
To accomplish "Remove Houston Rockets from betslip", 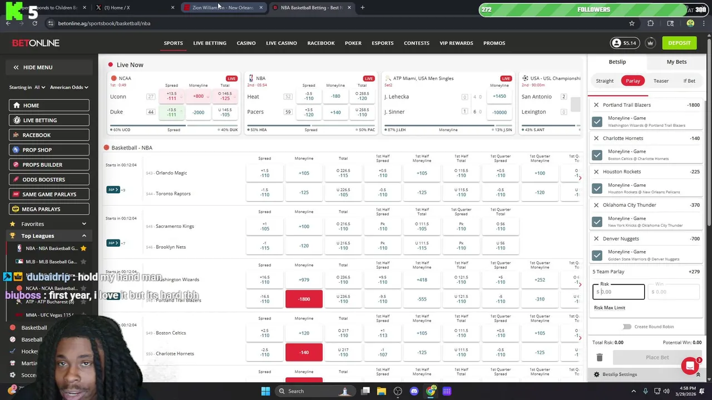I will 596,172.
